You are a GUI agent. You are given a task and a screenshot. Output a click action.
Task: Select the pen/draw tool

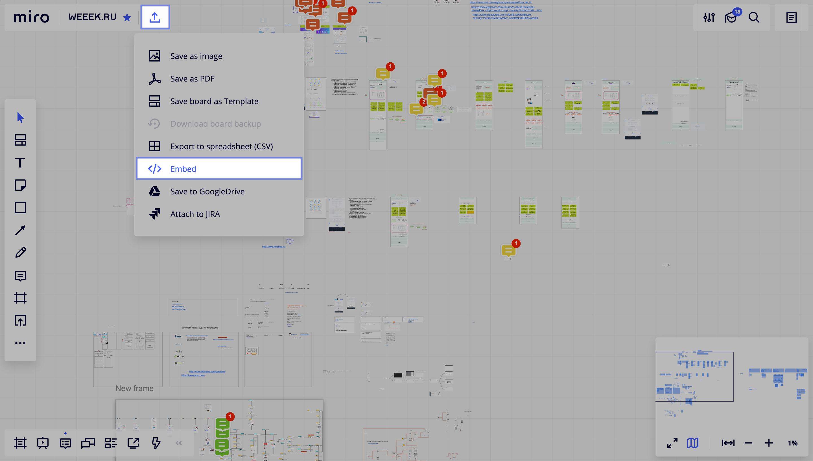click(21, 253)
